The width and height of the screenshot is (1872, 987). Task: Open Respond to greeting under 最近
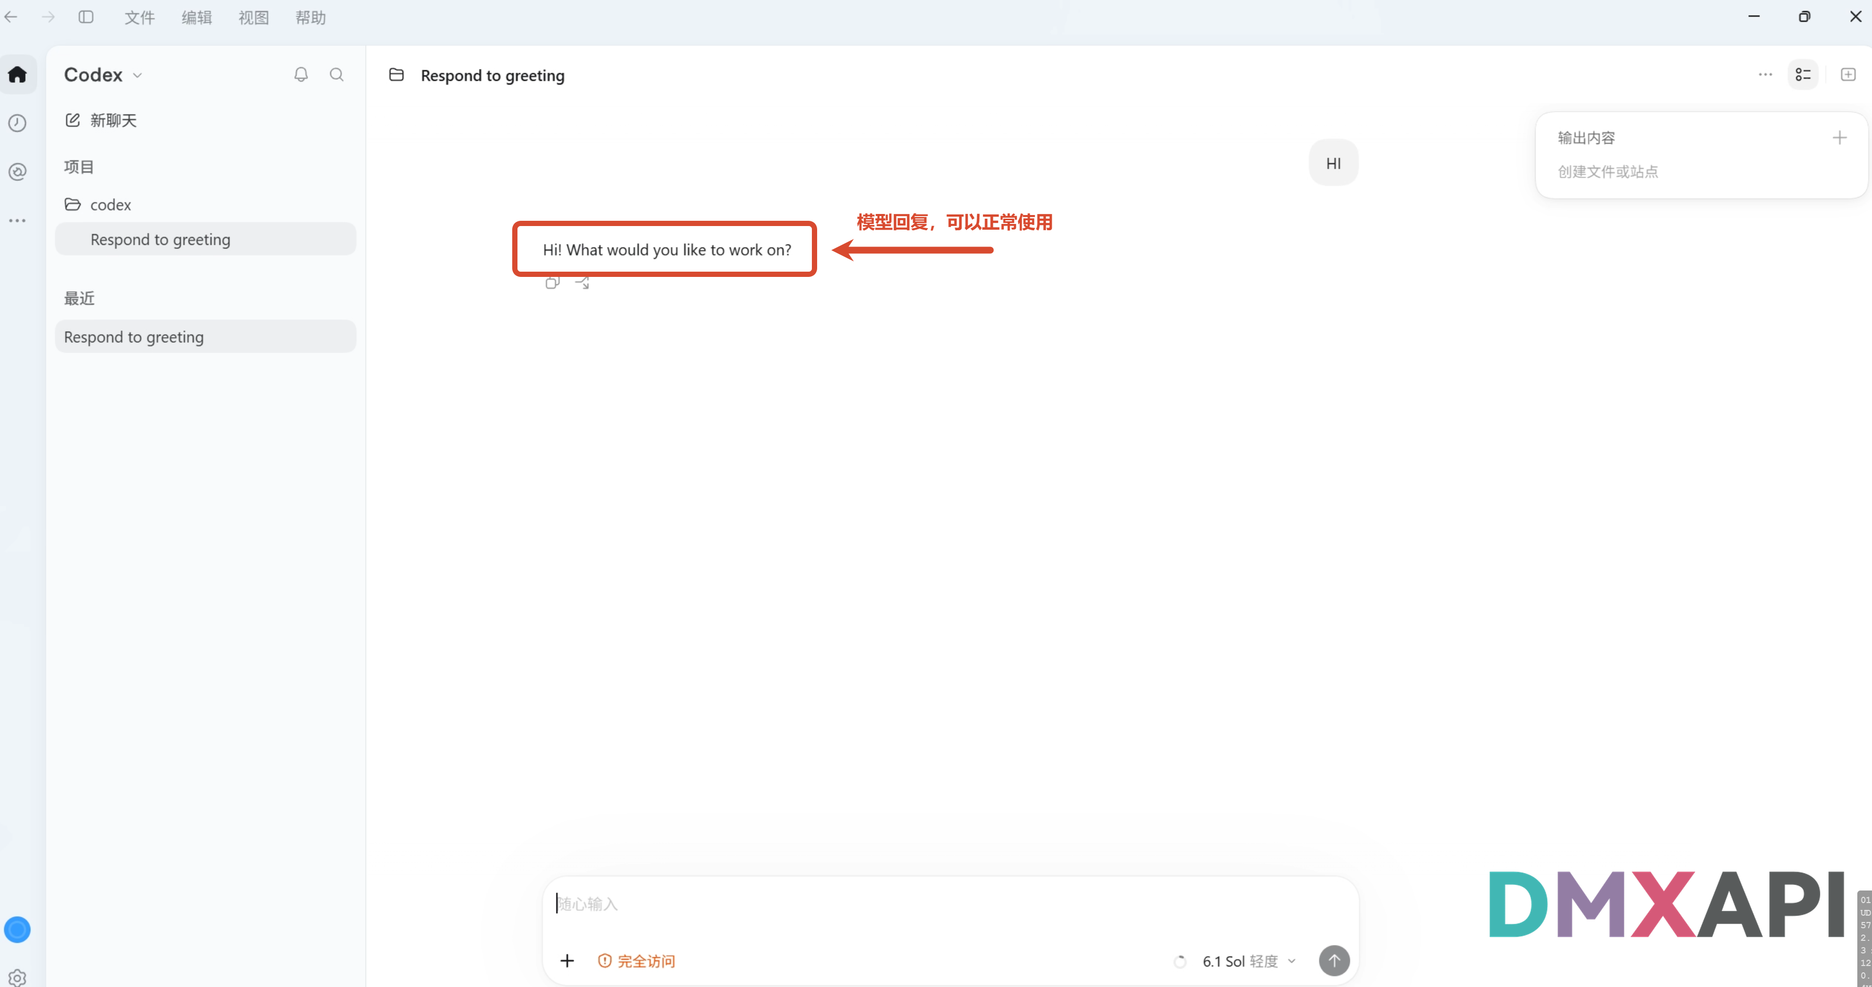pyautogui.click(x=206, y=336)
